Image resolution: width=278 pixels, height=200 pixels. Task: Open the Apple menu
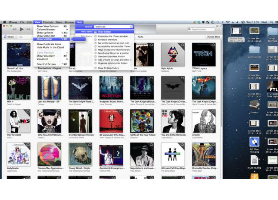coord(5,22)
